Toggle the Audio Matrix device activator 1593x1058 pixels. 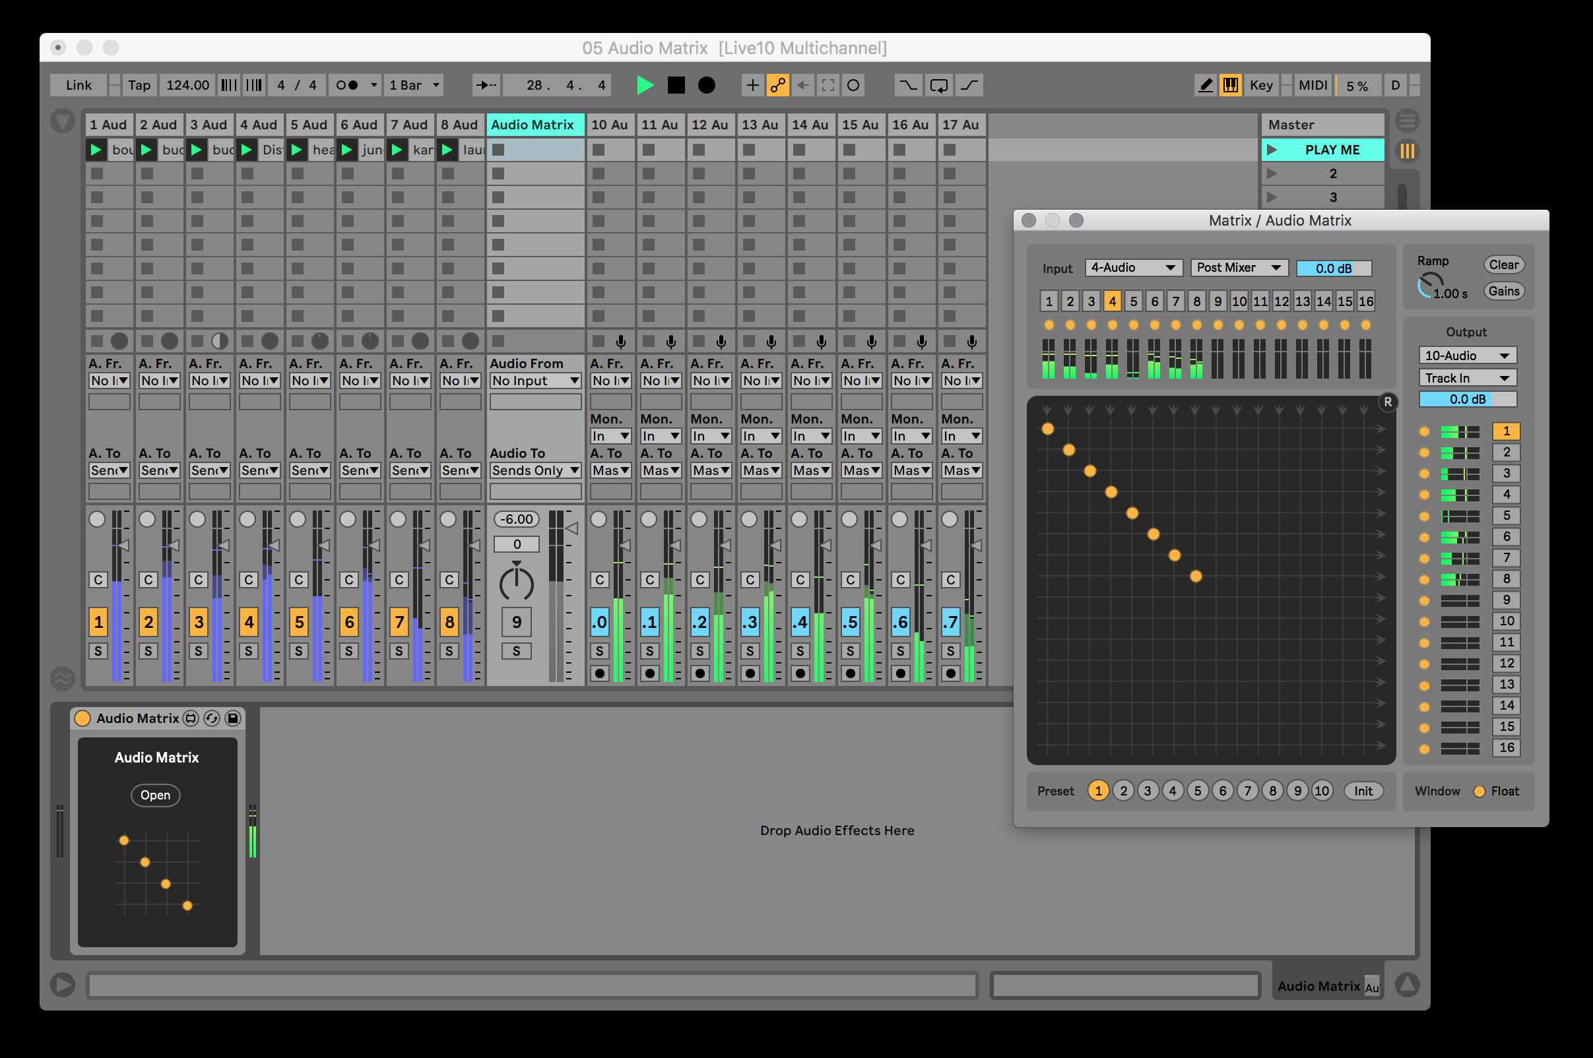point(82,718)
